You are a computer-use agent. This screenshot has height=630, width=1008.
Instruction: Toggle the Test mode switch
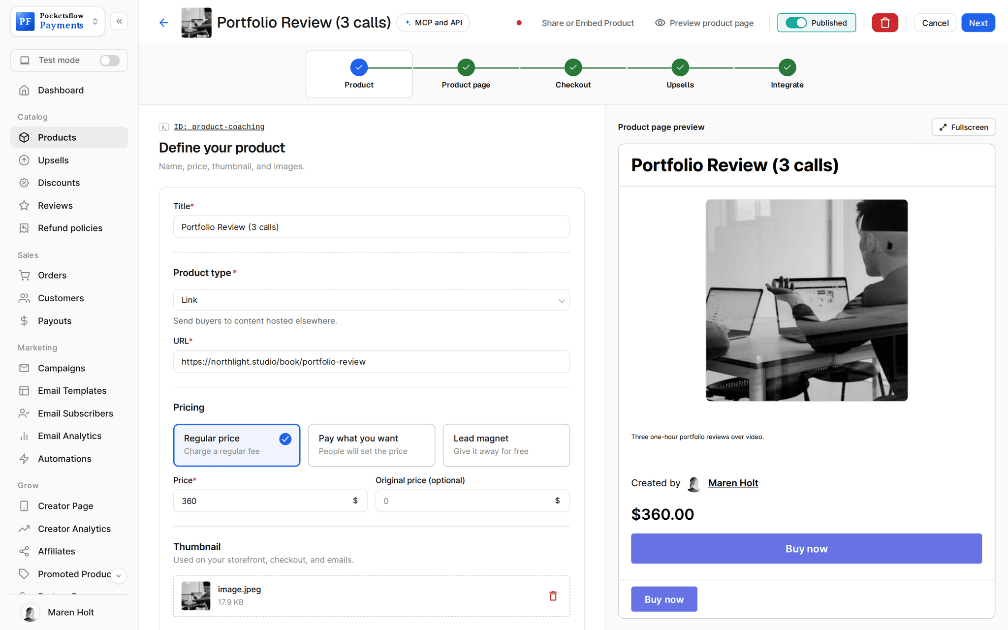109,60
